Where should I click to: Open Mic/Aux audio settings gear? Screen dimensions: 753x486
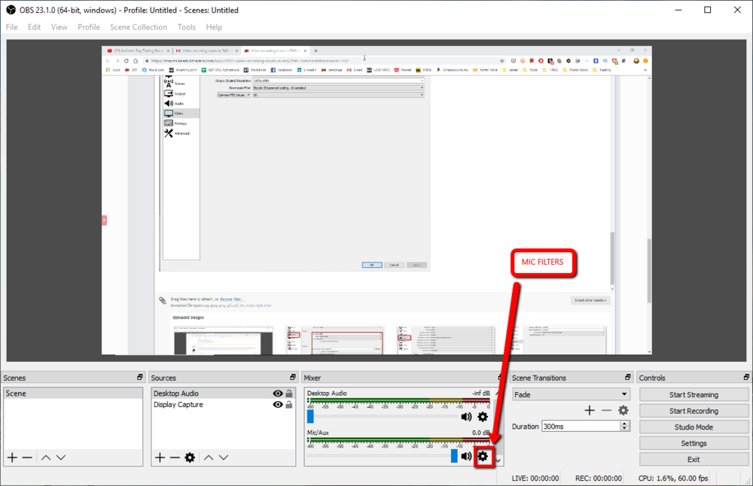click(483, 456)
